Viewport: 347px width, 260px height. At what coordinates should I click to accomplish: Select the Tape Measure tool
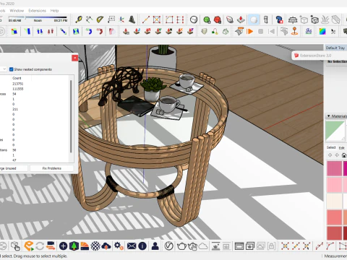(79, 19)
